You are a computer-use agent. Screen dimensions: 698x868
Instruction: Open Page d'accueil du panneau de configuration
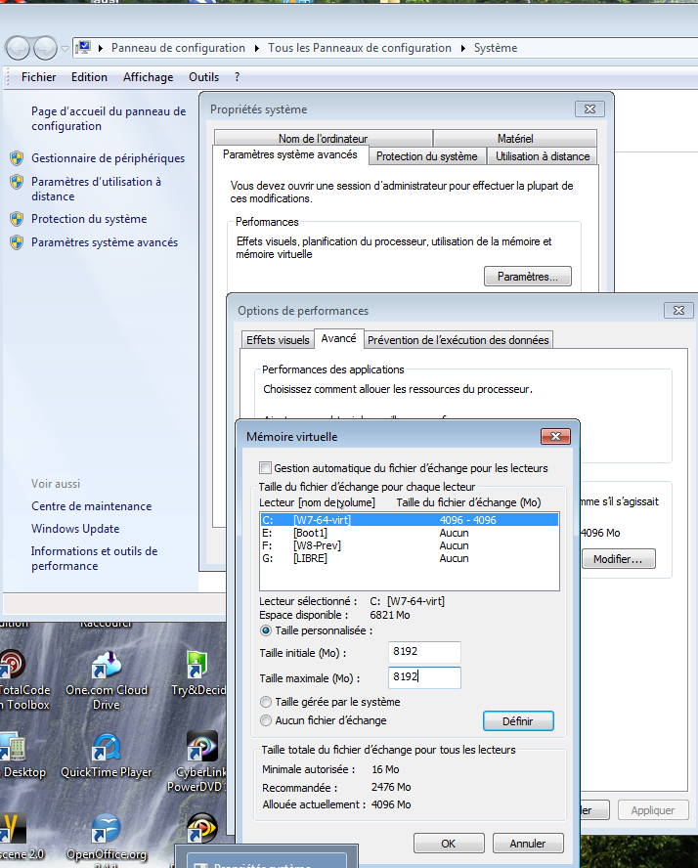pos(109,118)
